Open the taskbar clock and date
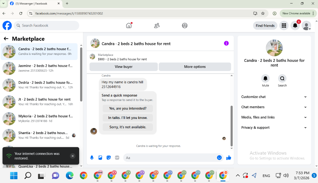The image size is (318, 183). click(x=302, y=175)
